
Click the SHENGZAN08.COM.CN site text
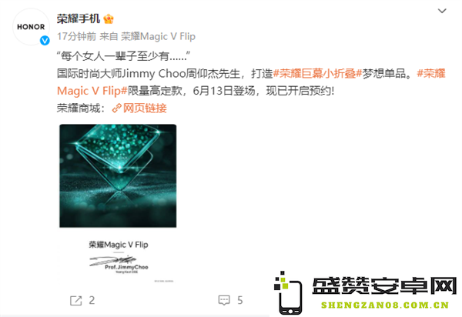point(385,305)
